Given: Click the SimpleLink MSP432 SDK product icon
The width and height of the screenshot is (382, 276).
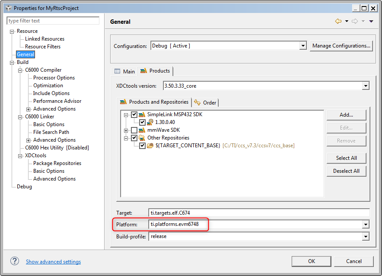Looking at the screenshot, I should [142, 114].
